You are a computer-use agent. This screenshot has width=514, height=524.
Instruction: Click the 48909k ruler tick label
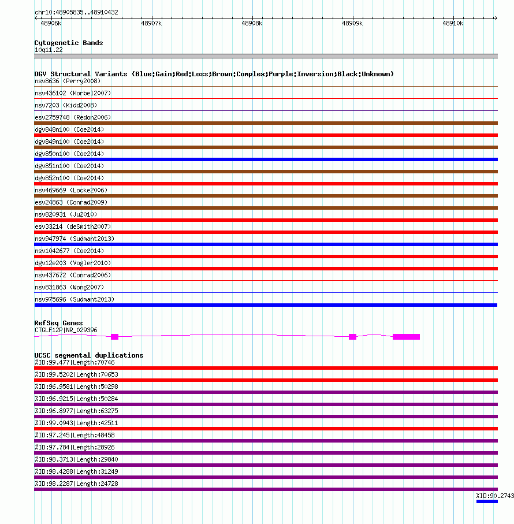point(353,23)
